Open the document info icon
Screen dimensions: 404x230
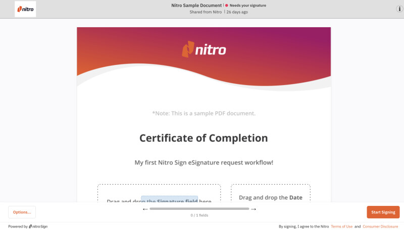pyautogui.click(x=399, y=9)
